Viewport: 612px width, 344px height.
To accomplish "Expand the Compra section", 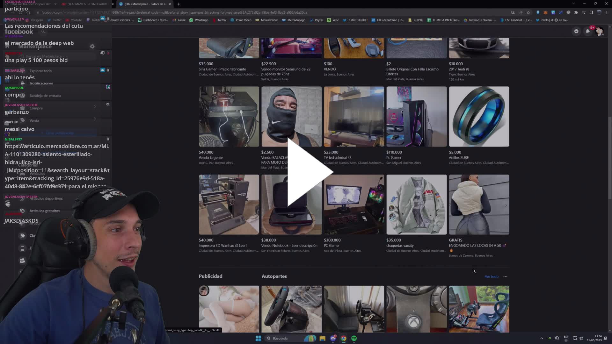I will coord(36,108).
